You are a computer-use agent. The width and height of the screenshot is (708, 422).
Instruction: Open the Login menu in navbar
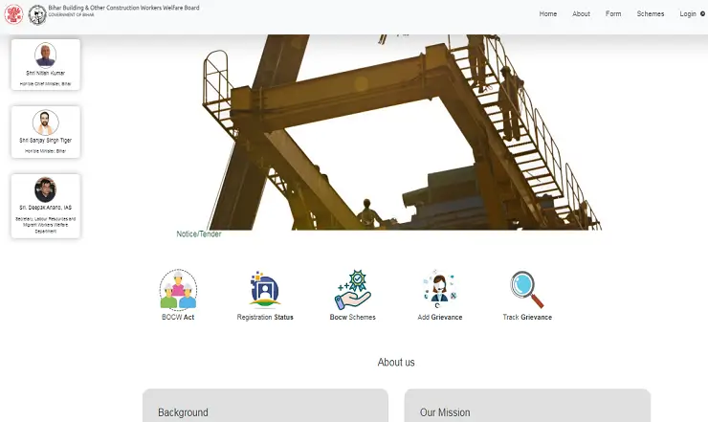[688, 14]
